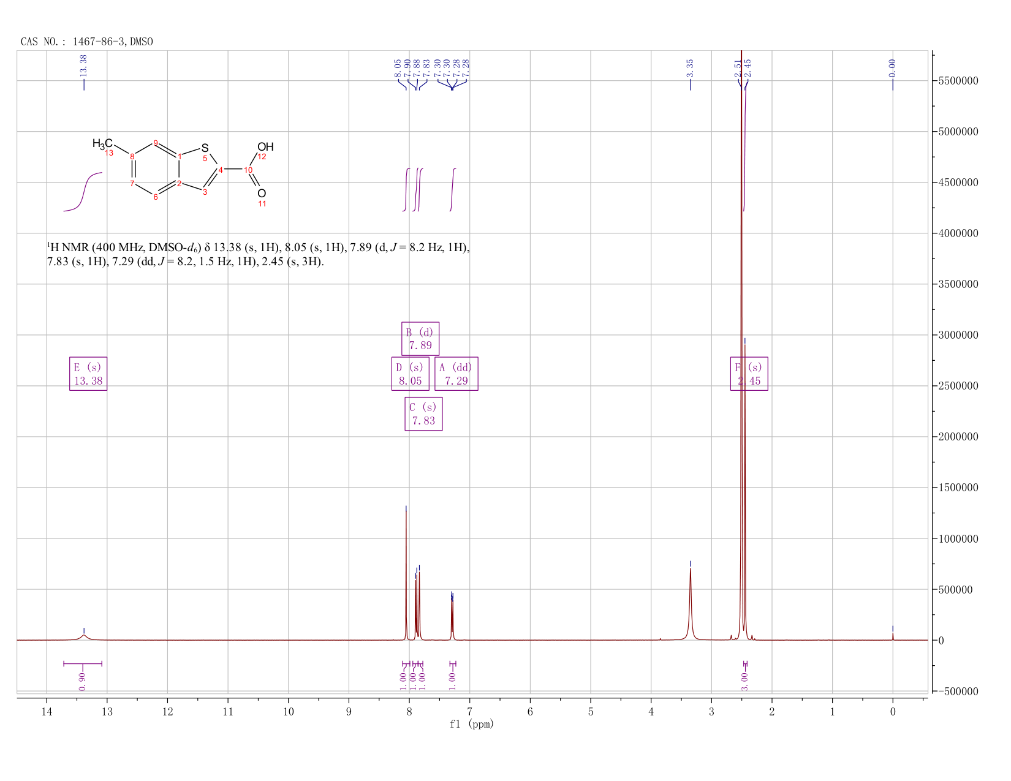1011x781 pixels.
Task: Click the f1 (ppm) axis label
Action: pyautogui.click(x=471, y=724)
